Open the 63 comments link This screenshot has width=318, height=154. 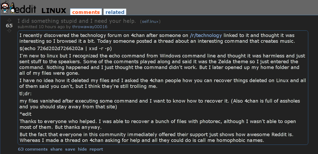pos(33,149)
